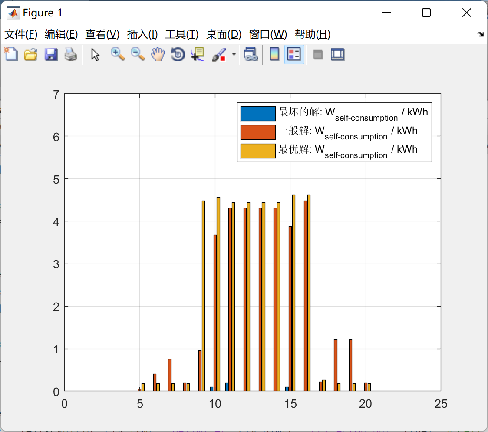Toggle the Insert Legend button off

click(x=294, y=55)
